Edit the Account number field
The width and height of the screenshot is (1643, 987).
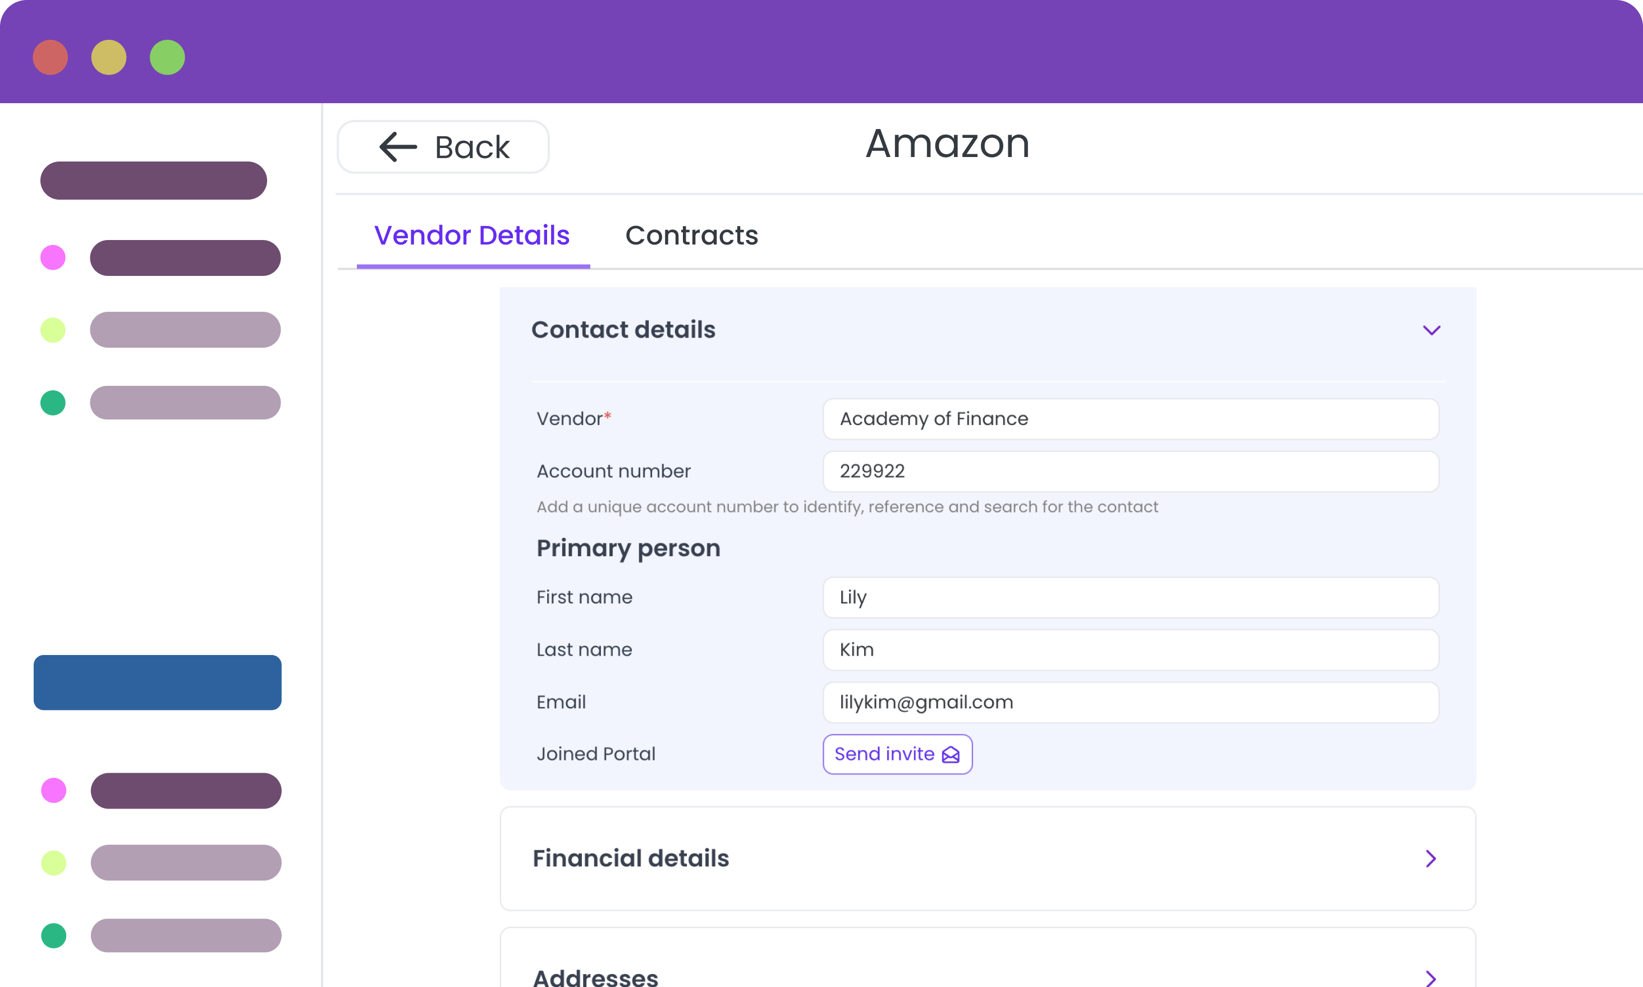pyautogui.click(x=1131, y=472)
